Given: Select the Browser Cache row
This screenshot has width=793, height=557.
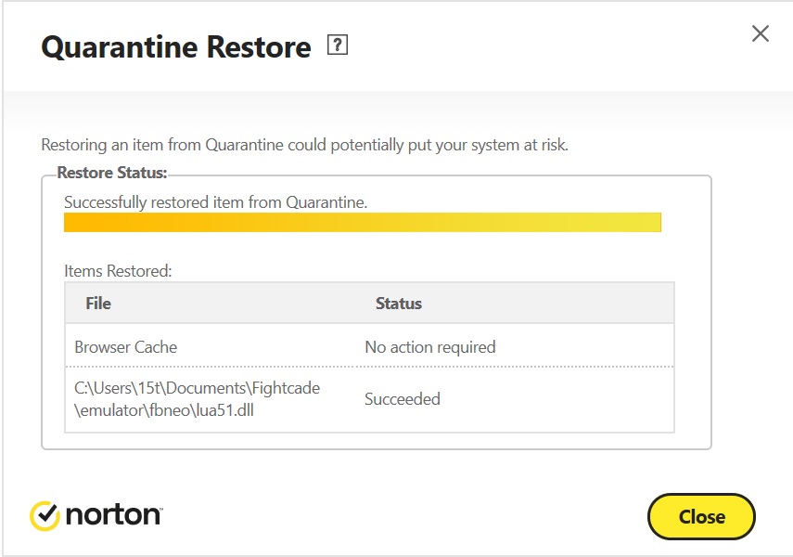Looking at the screenshot, I should click(370, 347).
